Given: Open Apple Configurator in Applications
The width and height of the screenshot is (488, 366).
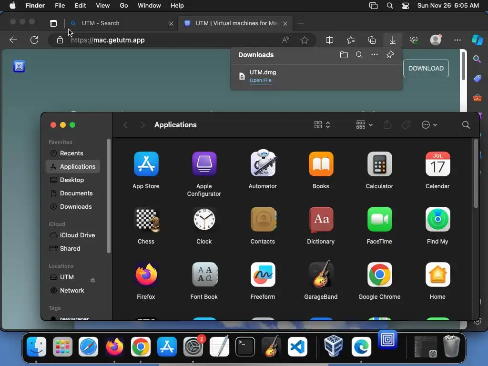Looking at the screenshot, I should (204, 164).
